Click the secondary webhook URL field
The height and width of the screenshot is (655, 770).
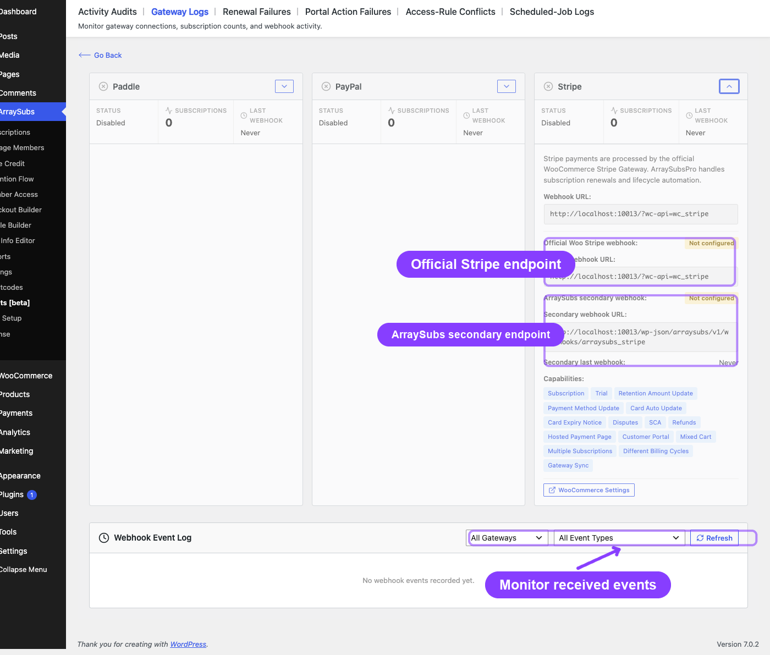pos(641,337)
